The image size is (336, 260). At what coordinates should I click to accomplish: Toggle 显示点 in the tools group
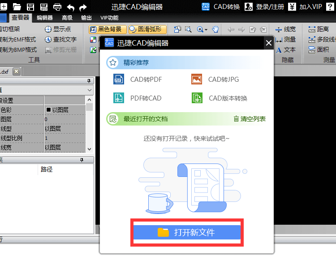tap(58, 29)
